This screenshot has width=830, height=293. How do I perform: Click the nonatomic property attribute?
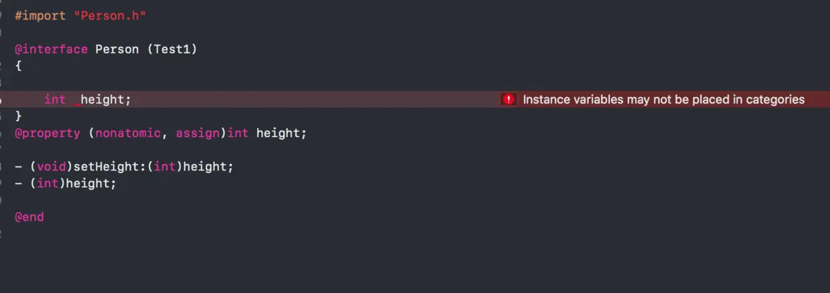click(x=128, y=133)
